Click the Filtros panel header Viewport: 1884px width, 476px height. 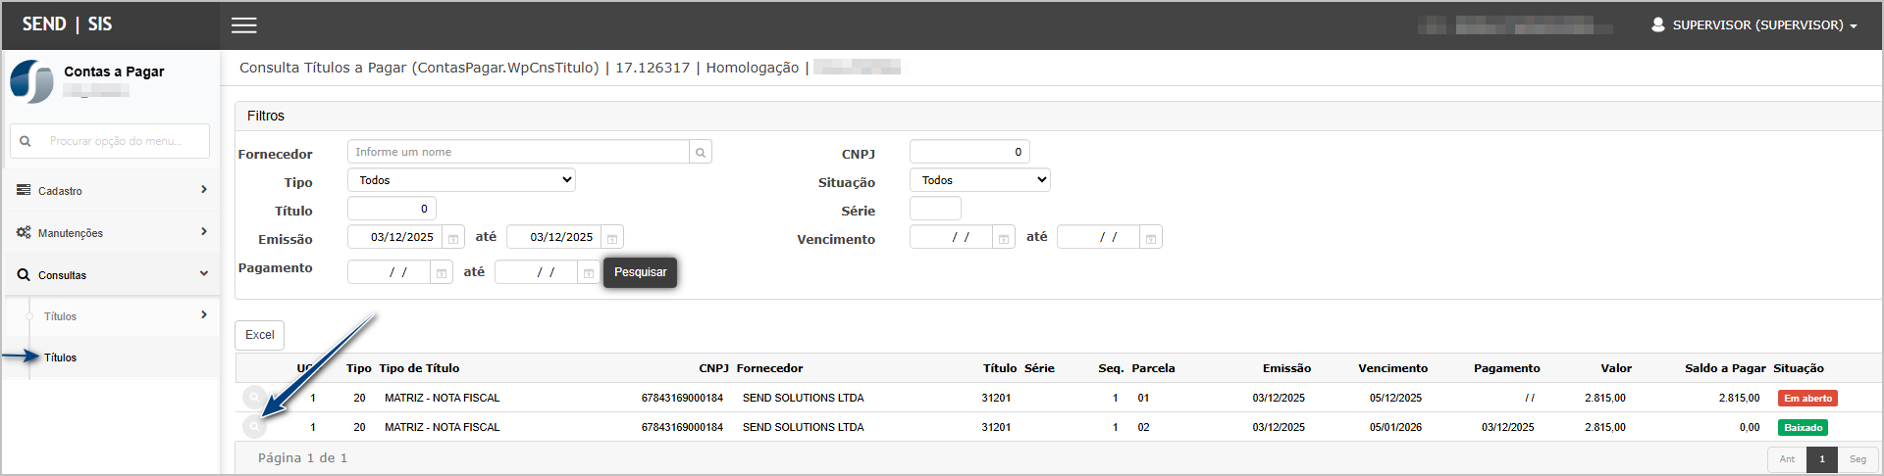tap(1058, 116)
